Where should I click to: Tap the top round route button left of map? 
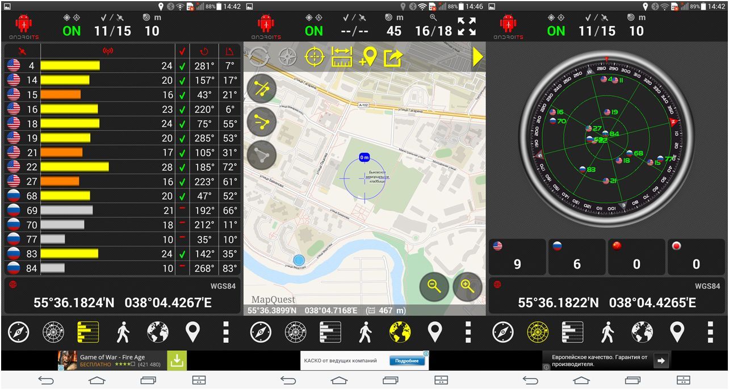pyautogui.click(x=262, y=88)
